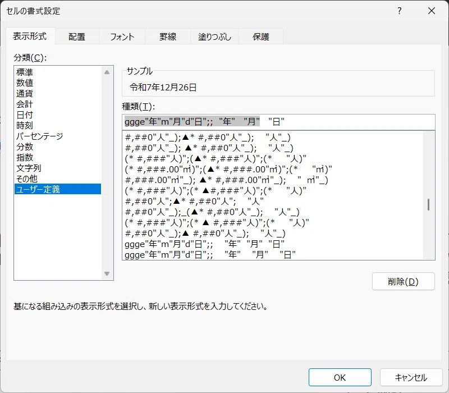449x393 pixels.
Task: Click the format list scrollbar thumb
Action: (428, 204)
